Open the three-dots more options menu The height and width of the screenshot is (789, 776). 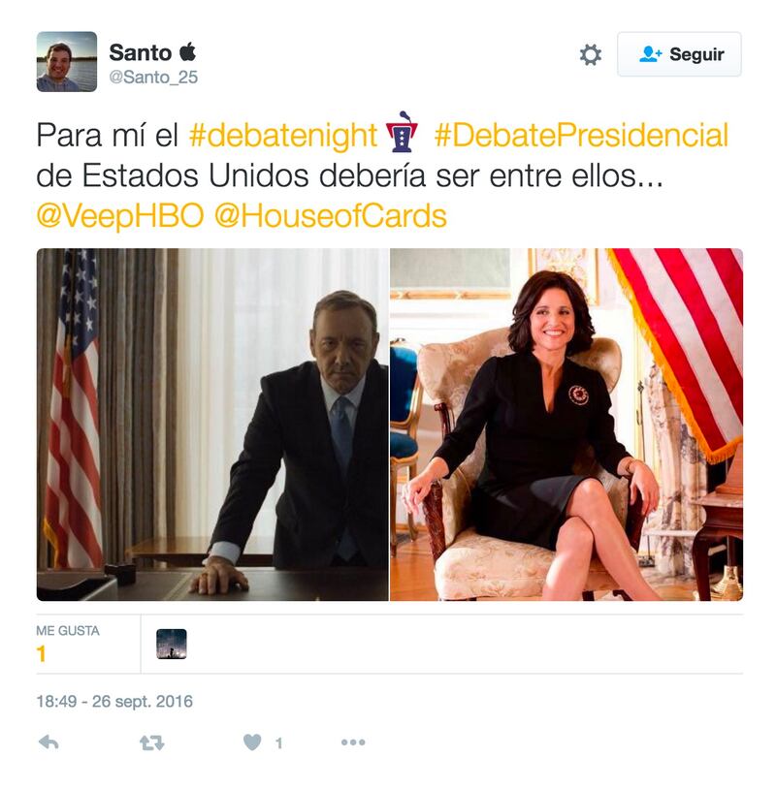pos(353,742)
